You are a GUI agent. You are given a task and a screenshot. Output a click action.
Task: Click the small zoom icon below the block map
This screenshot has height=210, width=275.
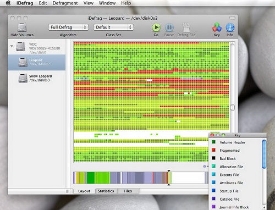click(x=205, y=167)
